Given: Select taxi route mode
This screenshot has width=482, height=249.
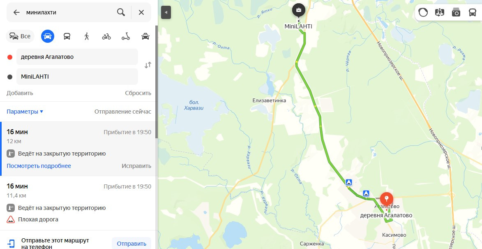Looking at the screenshot, I should [x=145, y=36].
